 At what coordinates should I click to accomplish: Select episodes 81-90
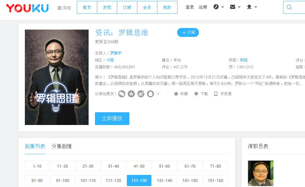pos(37,180)
